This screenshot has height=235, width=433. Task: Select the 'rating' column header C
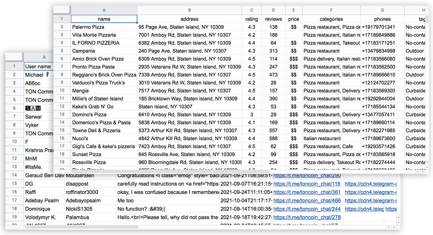252,10
